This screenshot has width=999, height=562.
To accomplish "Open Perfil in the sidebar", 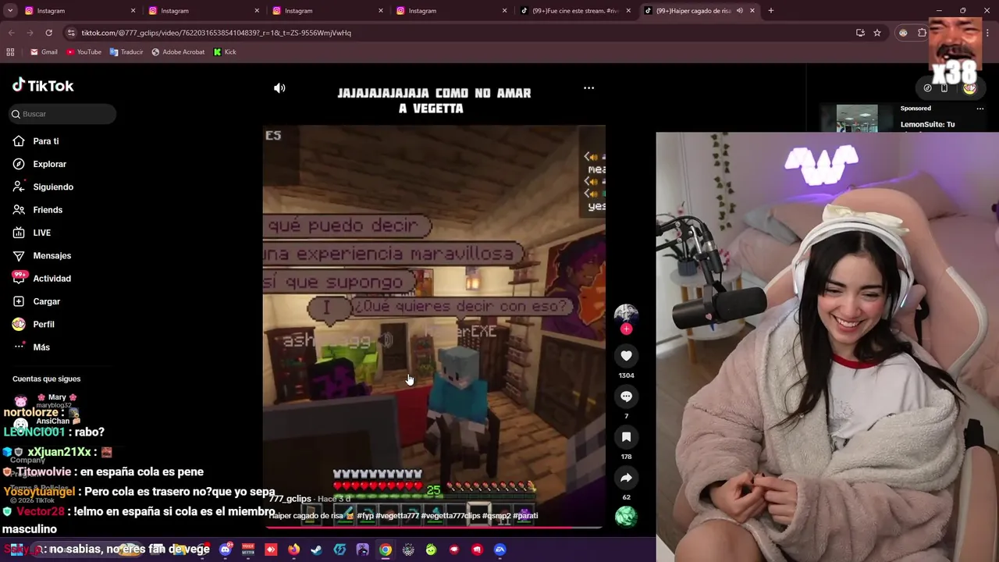I will pos(44,324).
